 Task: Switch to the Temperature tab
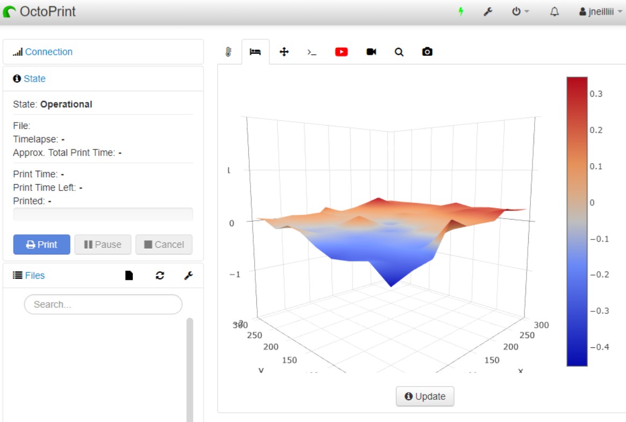(x=228, y=52)
